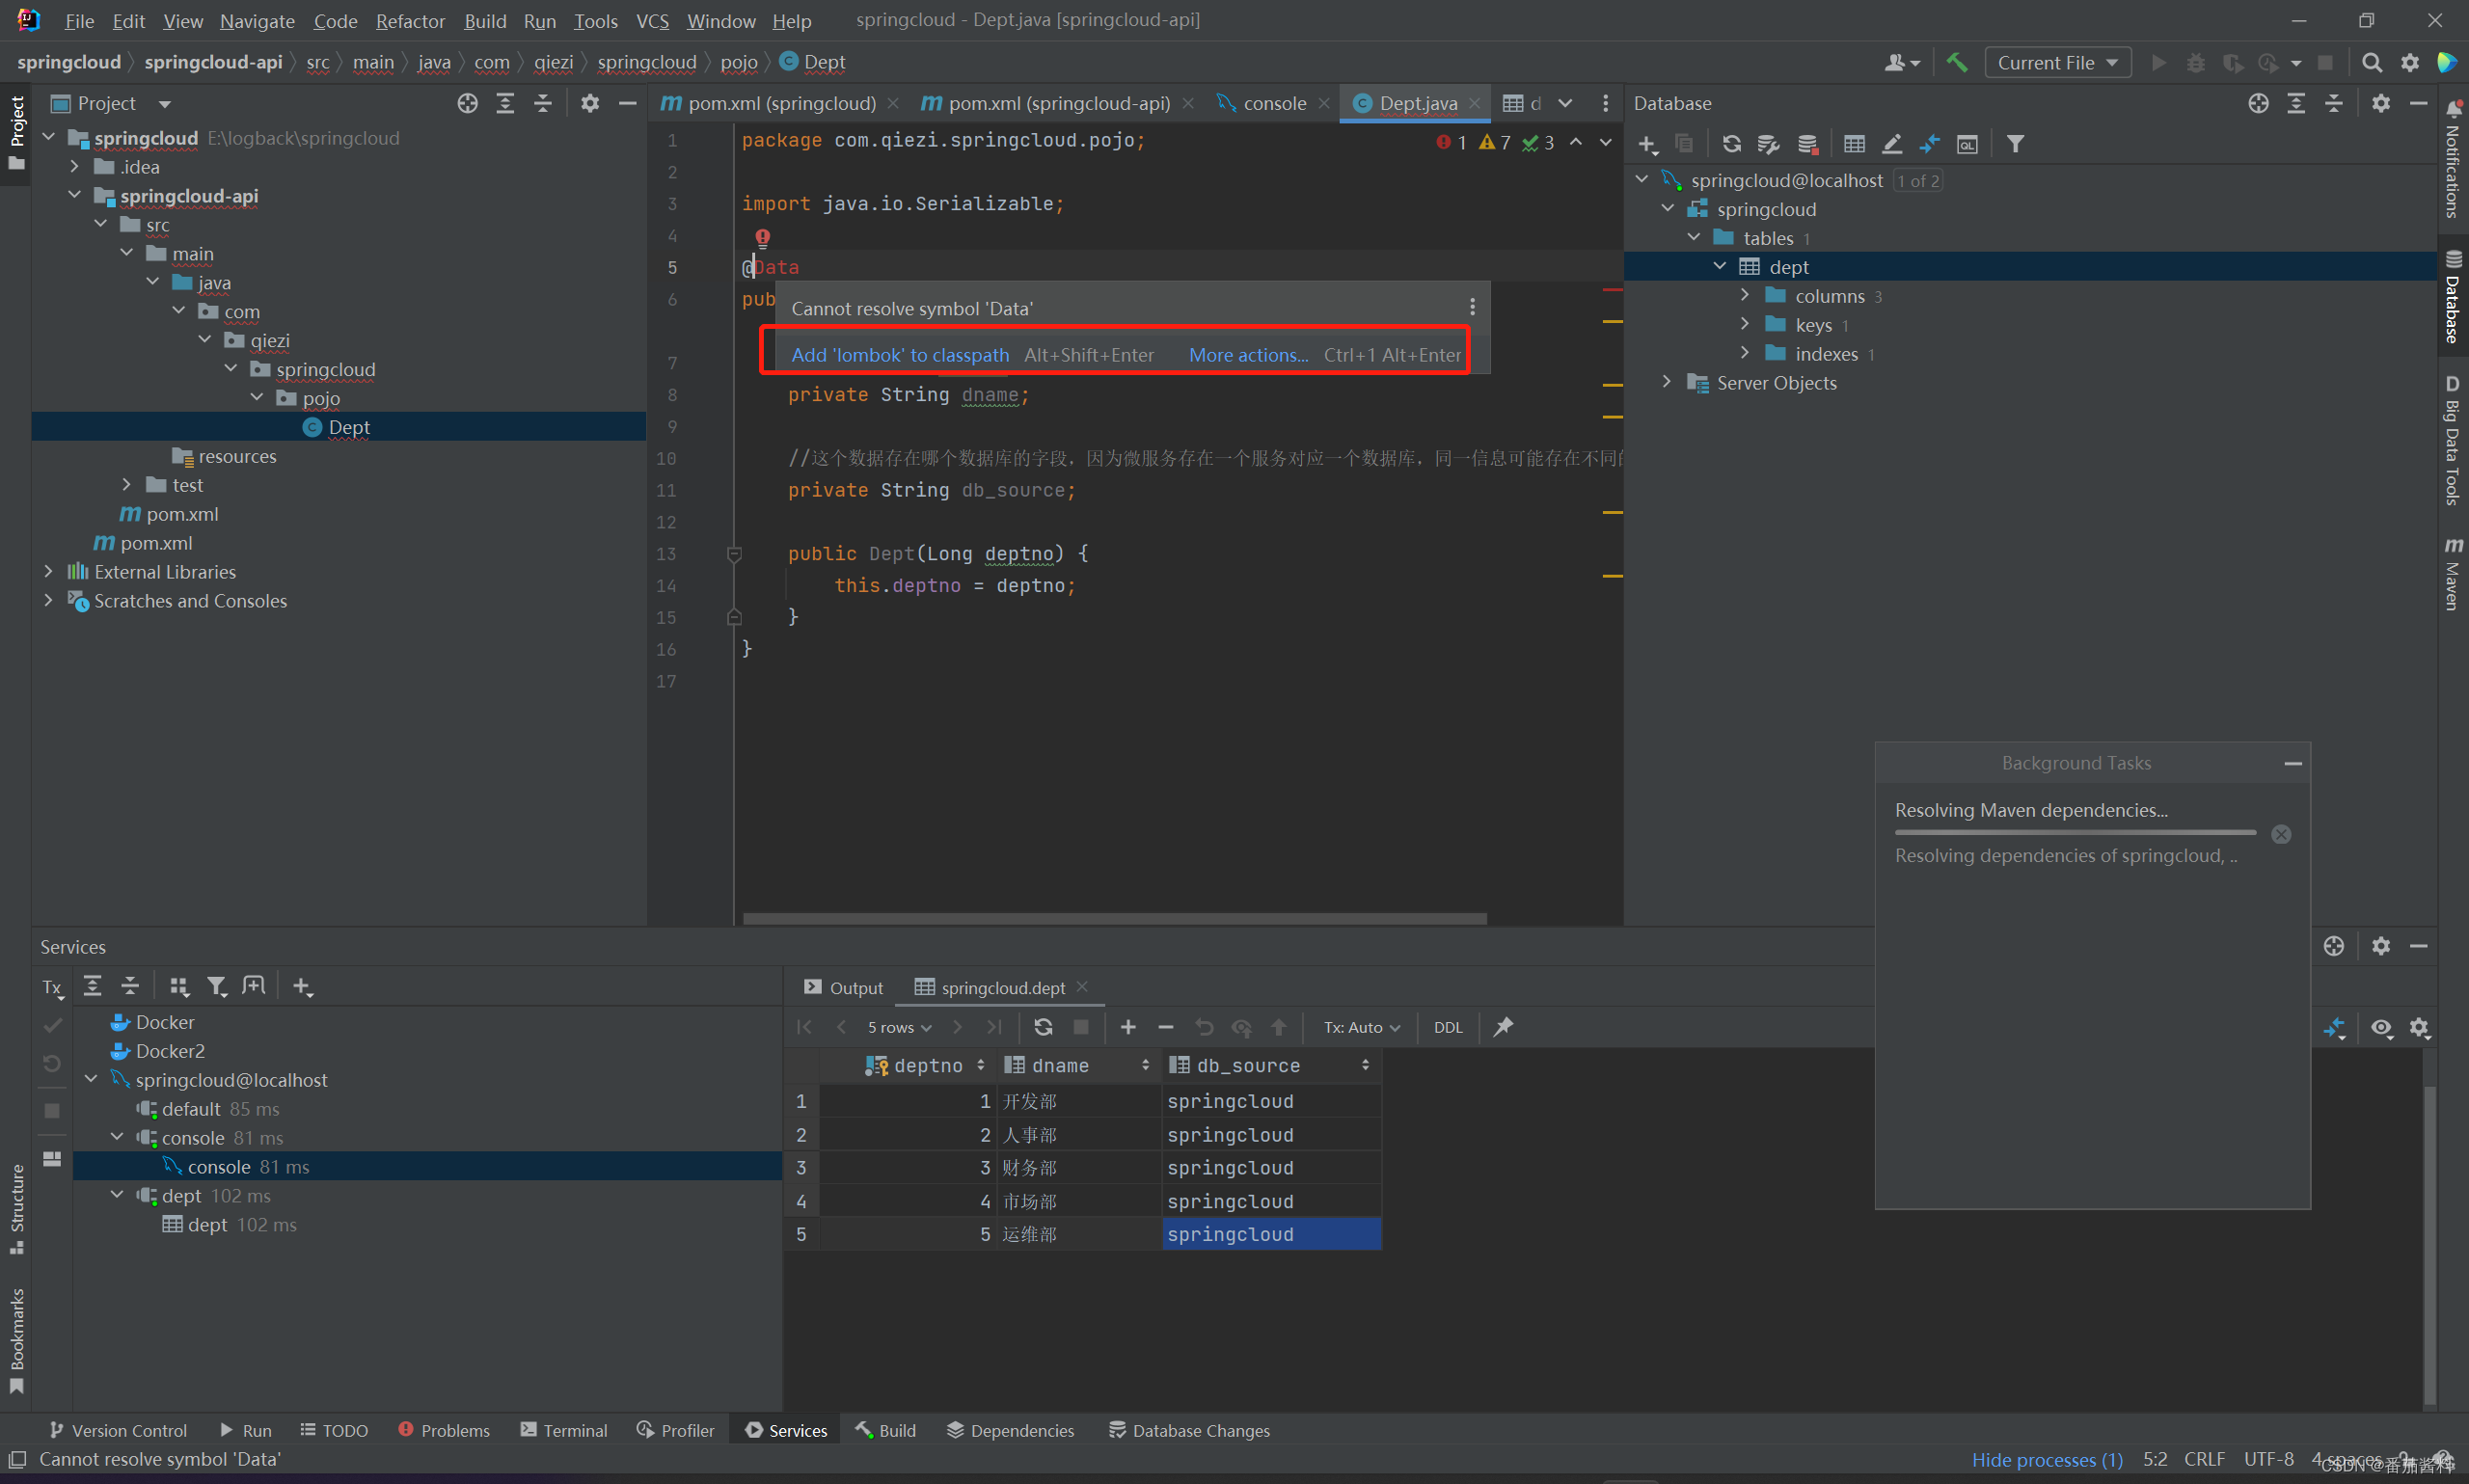Click the Refresh icon in Database toolbar

pos(1731,144)
